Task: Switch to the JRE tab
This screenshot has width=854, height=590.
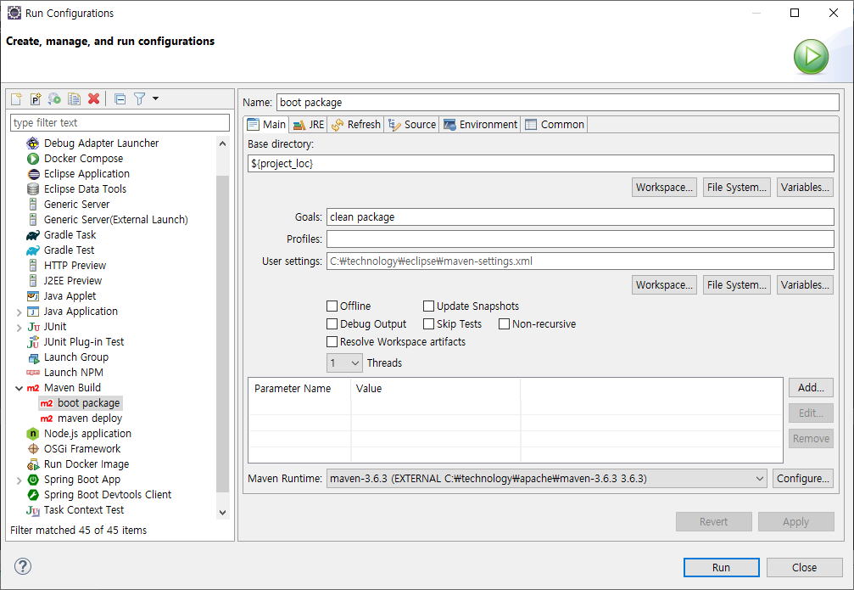Action: (x=308, y=125)
